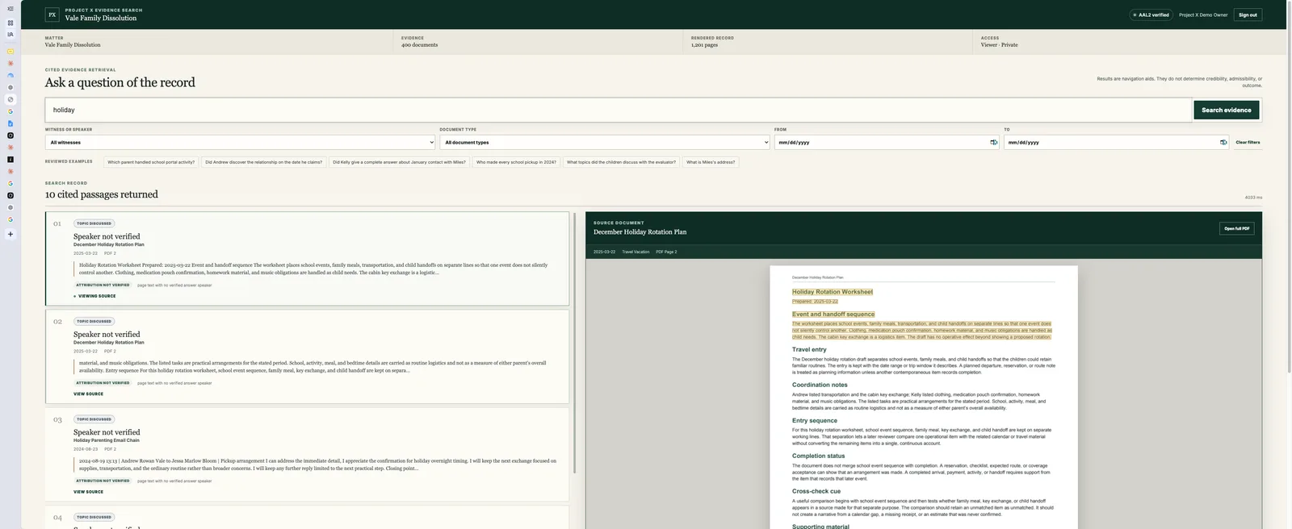Click the AAL2 verified status badge
Screen dimensions: 1292x529
click(1151, 15)
